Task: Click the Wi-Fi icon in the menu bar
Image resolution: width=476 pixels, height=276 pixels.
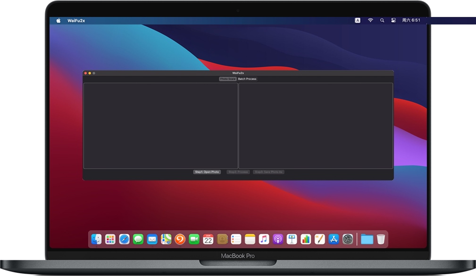Action: (370, 20)
